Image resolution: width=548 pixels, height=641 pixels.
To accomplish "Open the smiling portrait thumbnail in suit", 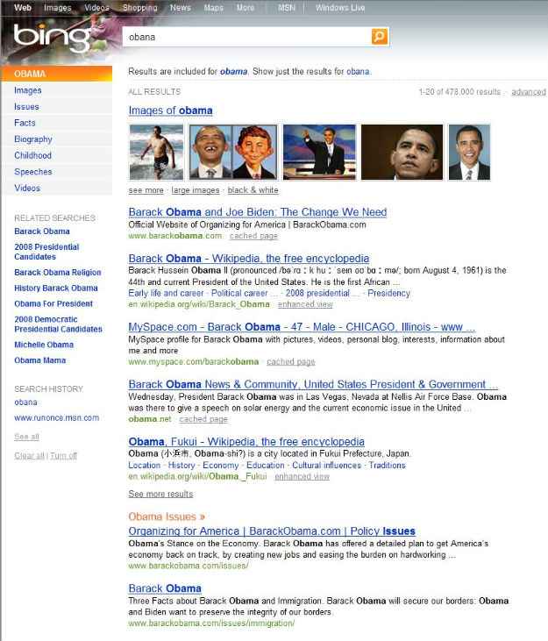I will [469, 152].
